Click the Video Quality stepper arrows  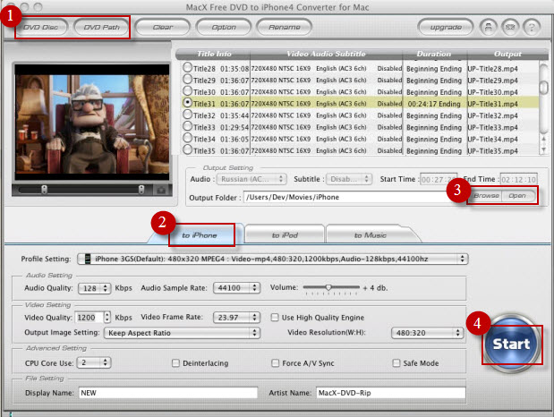[x=107, y=318]
